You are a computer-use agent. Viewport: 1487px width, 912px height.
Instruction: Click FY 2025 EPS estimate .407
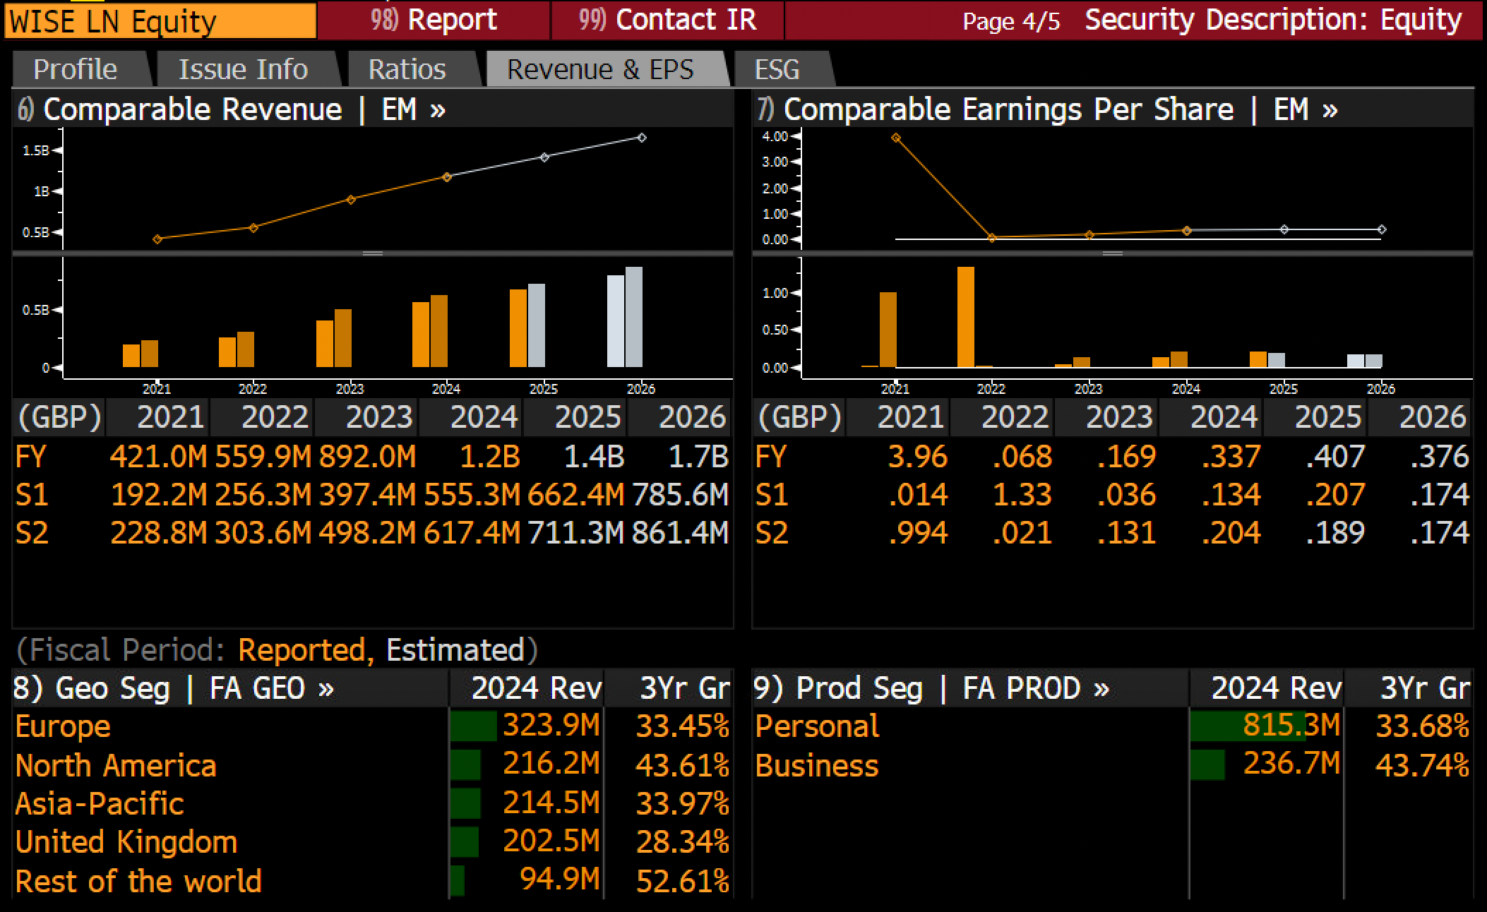pyautogui.click(x=1336, y=457)
